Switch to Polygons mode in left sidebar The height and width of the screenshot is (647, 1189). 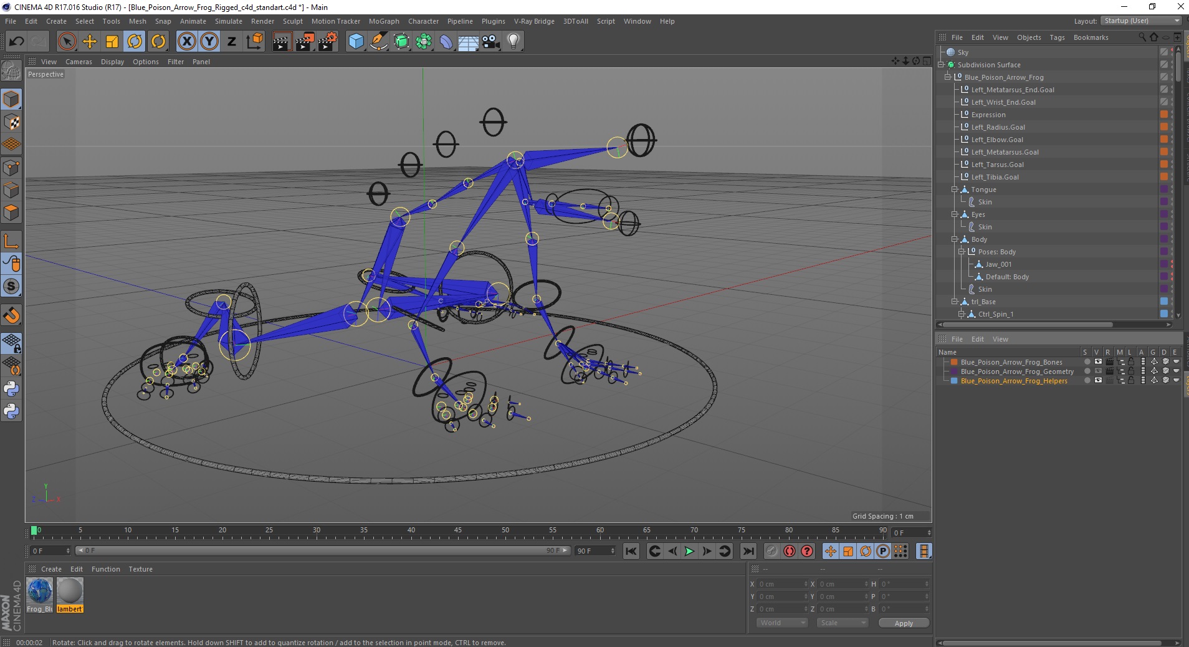pos(11,213)
